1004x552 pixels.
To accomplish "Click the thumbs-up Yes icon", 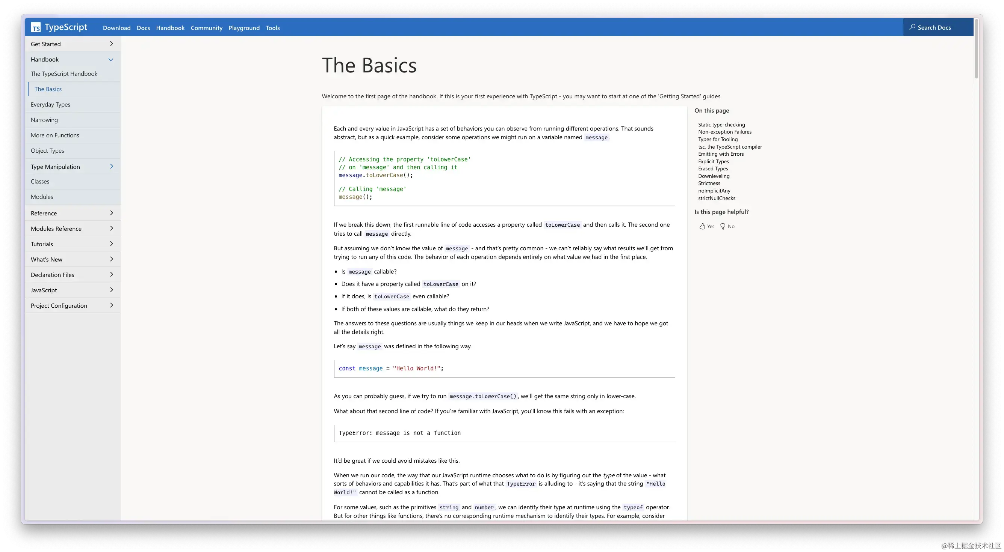I will point(702,227).
